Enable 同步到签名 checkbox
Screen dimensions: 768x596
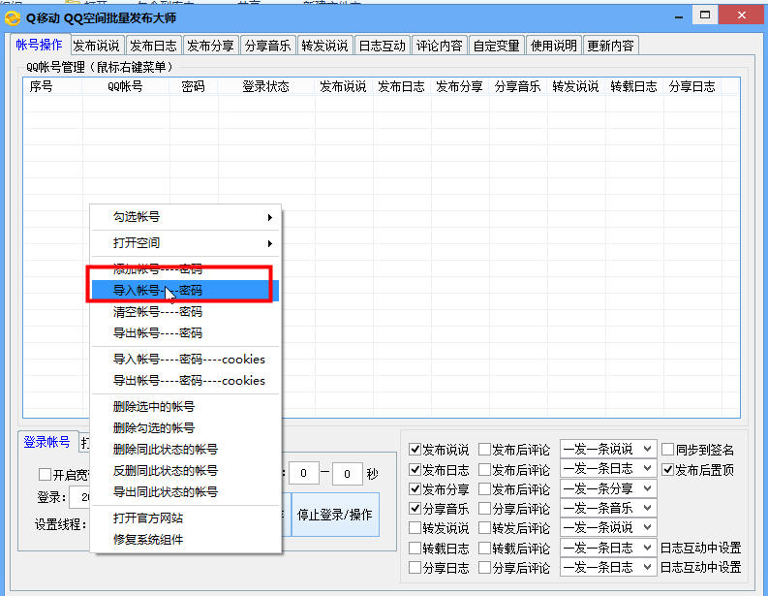tap(668, 450)
